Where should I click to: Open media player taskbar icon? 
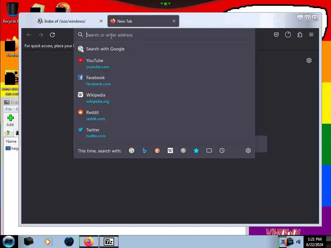[x=48, y=242]
